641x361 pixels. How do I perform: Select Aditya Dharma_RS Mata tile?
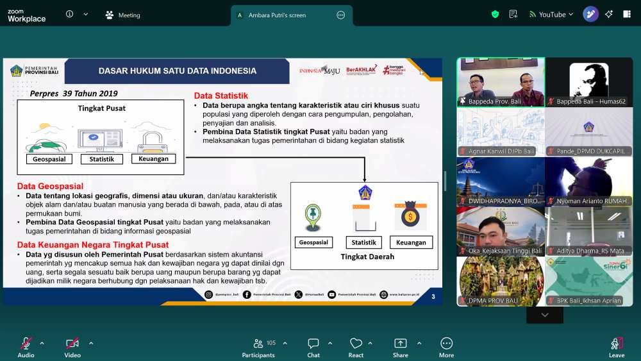click(589, 232)
